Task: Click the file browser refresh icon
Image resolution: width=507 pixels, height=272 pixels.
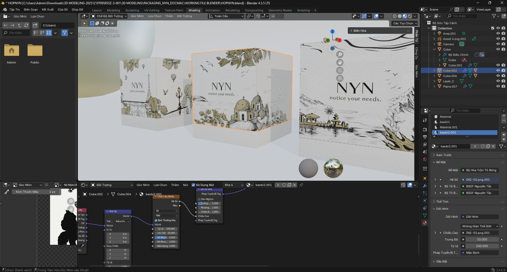Action: coord(26,25)
